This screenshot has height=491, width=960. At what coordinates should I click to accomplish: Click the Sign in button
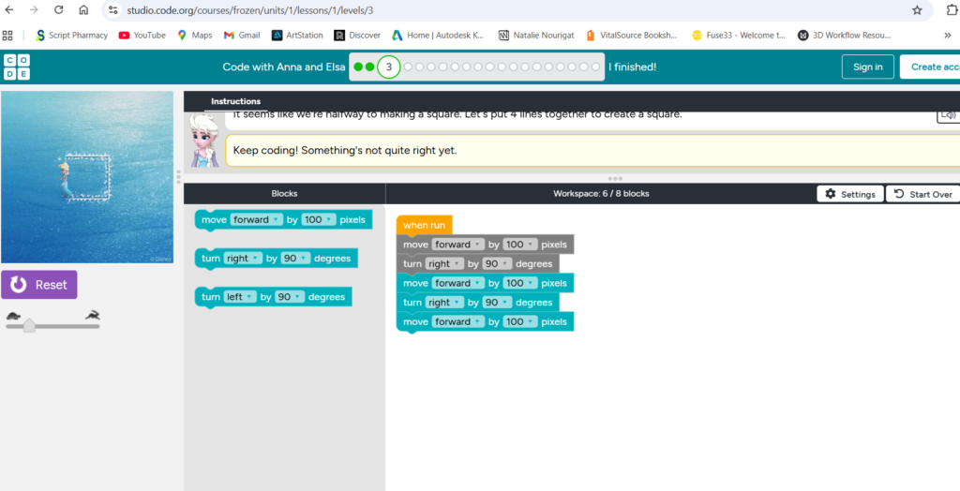[x=867, y=67]
